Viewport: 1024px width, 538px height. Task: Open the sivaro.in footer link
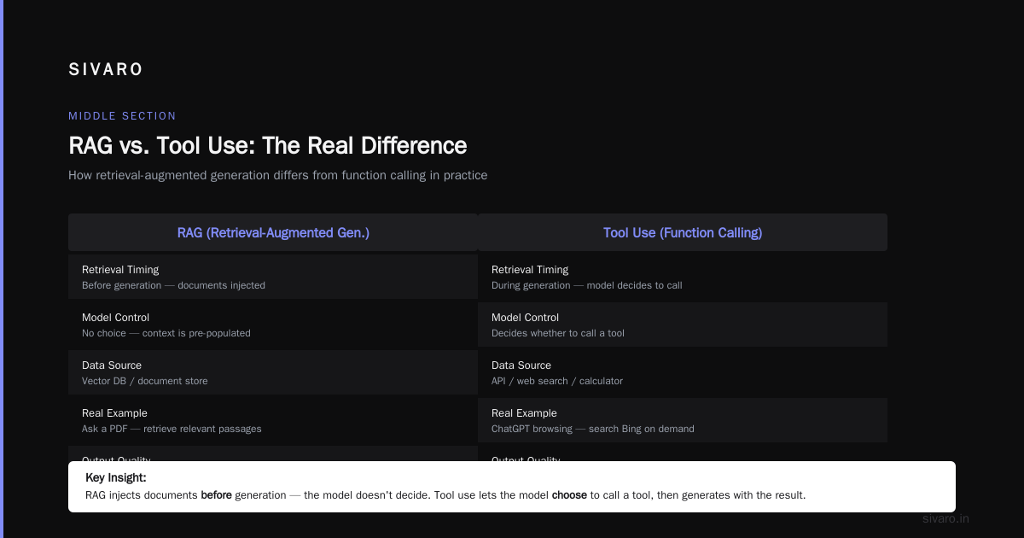coord(946,518)
